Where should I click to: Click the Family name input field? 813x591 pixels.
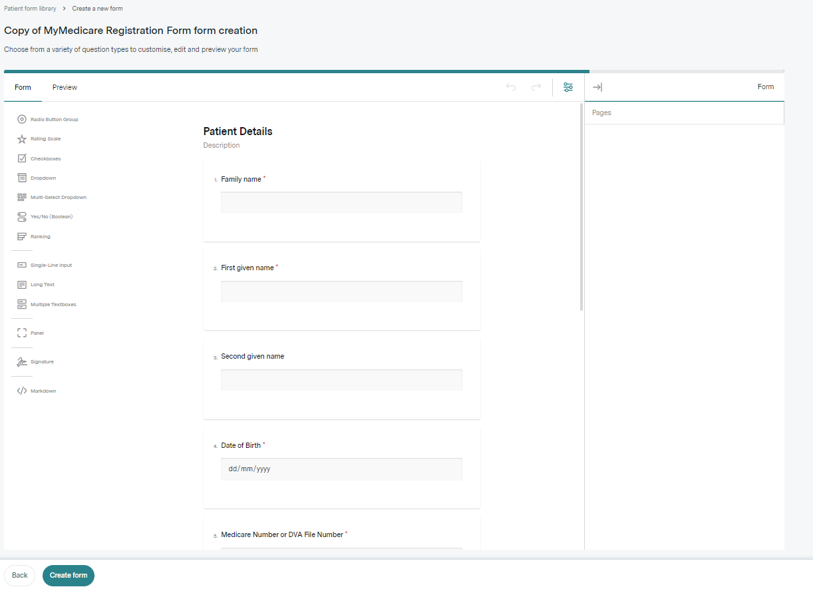click(x=341, y=202)
